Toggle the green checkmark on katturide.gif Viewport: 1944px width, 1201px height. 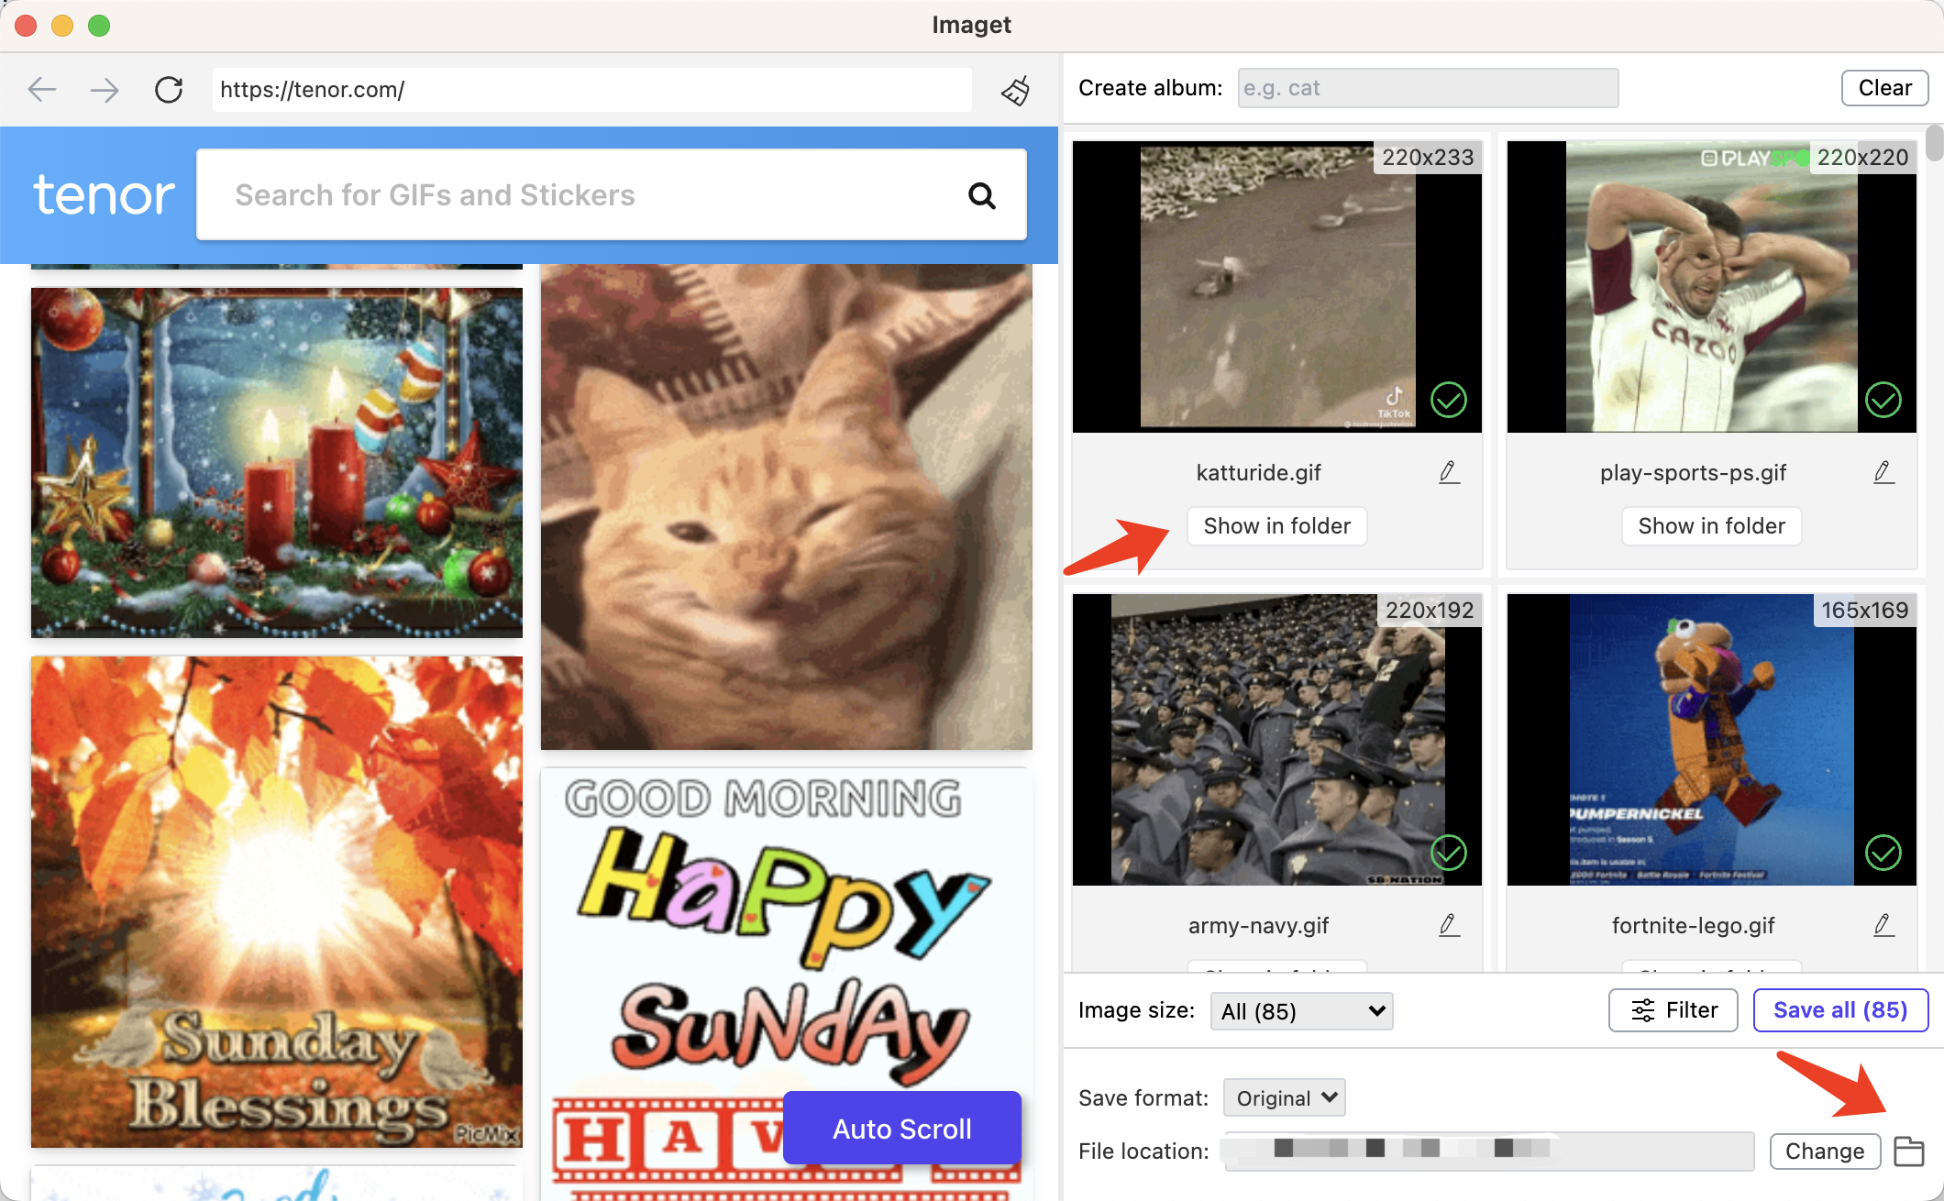tap(1451, 400)
